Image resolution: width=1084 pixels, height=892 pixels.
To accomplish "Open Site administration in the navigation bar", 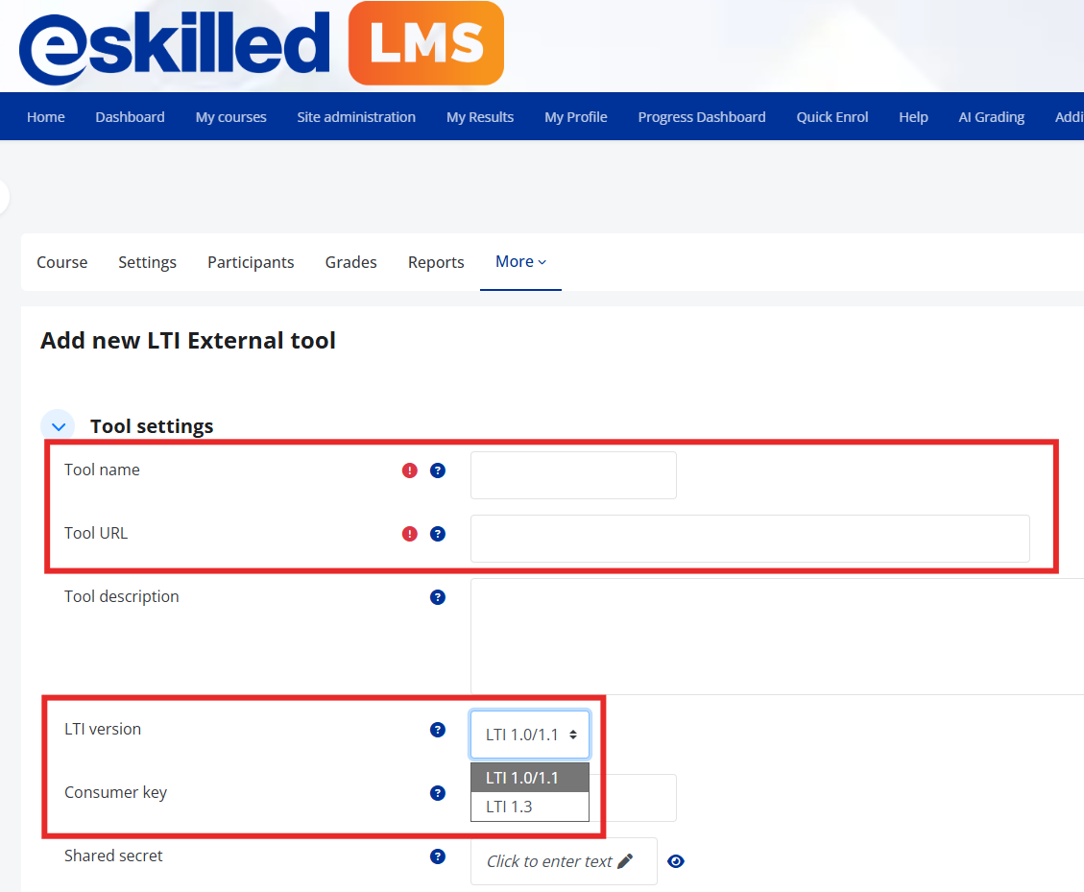I will click(356, 117).
